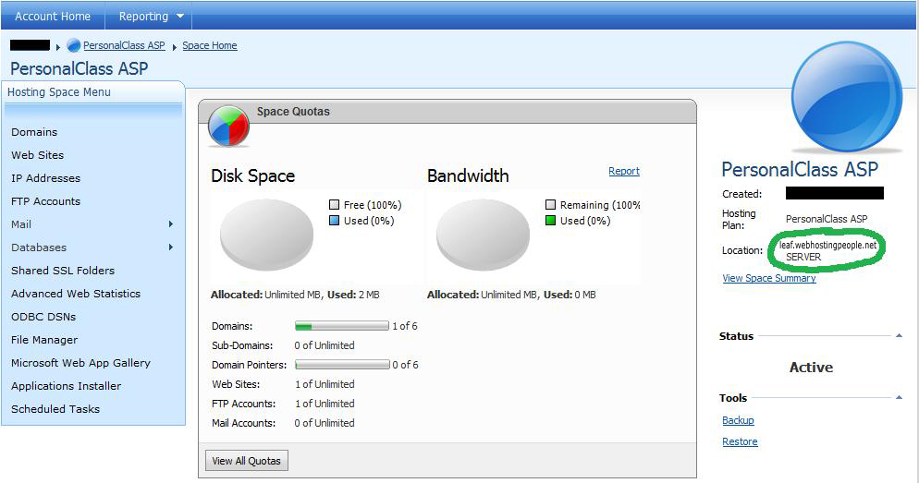Expand the Databases submenu arrow
Image resolution: width=919 pixels, height=483 pixels.
[170, 248]
